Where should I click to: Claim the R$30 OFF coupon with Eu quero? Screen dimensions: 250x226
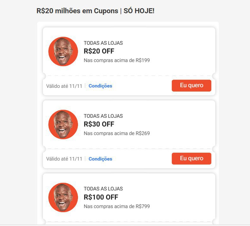click(x=191, y=159)
